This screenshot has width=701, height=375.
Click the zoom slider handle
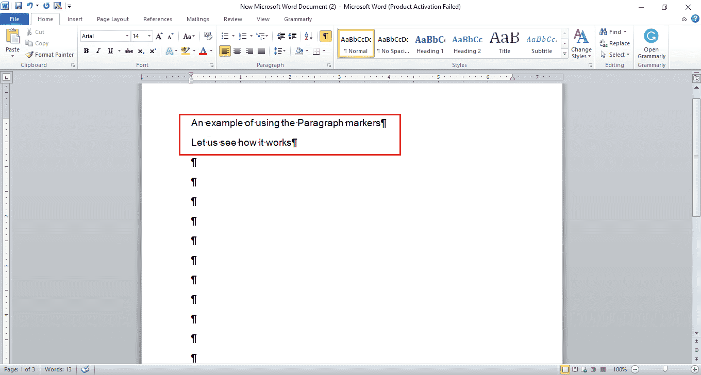tap(665, 369)
